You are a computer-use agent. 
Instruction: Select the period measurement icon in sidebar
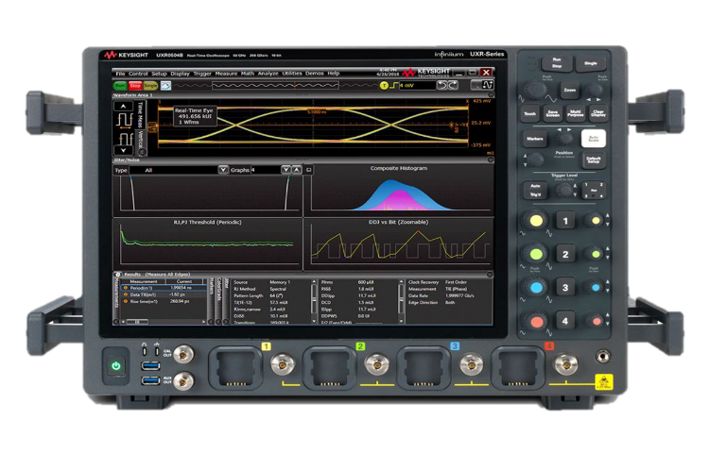coord(125,121)
